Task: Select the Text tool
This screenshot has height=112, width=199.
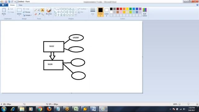Action: 42,10
